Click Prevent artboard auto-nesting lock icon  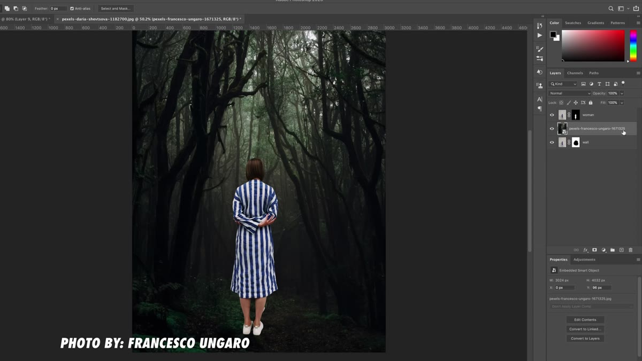[583, 103]
